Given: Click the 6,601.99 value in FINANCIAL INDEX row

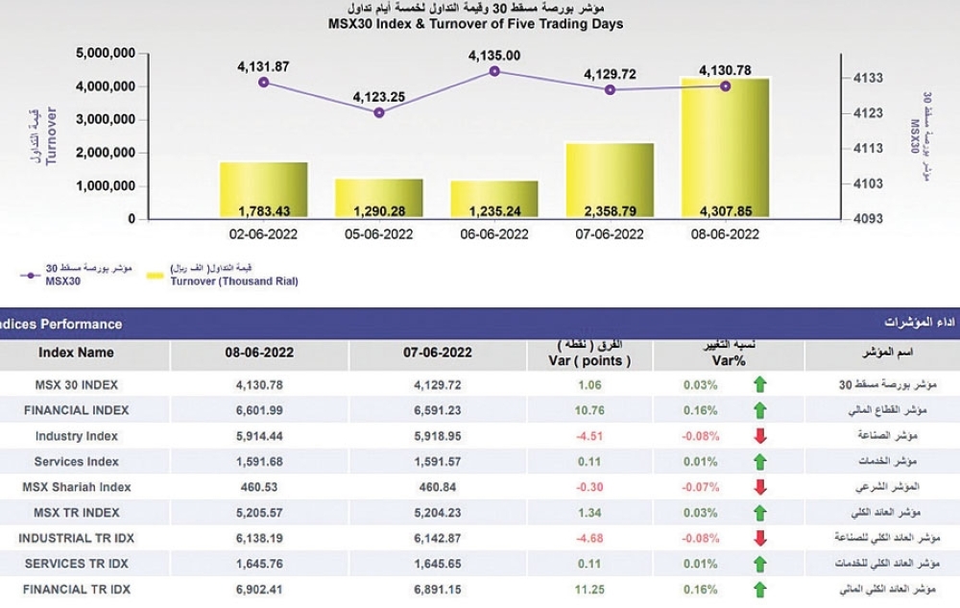Looking at the screenshot, I should click(x=259, y=410).
